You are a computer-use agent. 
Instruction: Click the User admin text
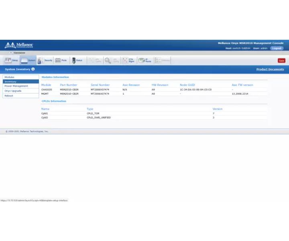pyautogui.click(x=260, y=48)
